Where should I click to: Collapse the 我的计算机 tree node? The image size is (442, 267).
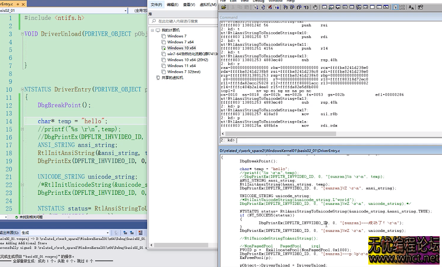[152, 30]
